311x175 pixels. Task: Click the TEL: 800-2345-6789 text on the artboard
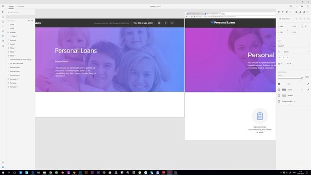point(143,23)
